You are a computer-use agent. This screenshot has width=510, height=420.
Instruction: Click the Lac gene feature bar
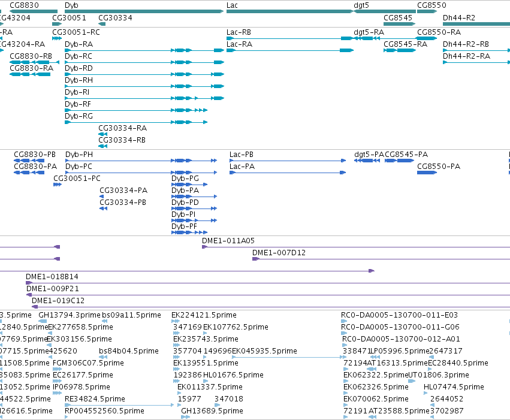pos(290,12)
